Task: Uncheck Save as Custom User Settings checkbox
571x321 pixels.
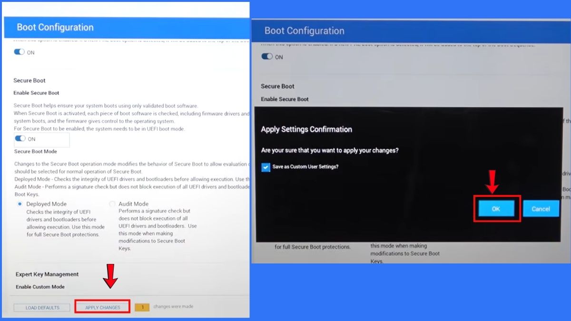Action: pyautogui.click(x=266, y=167)
